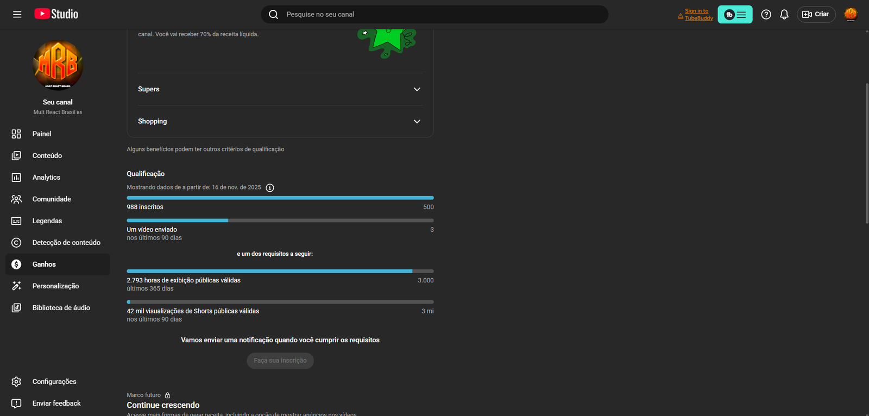
Task: Click the Shorts visualizações progress bar
Action: pyautogui.click(x=280, y=302)
